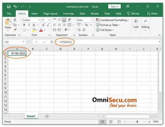Open the View tab
165x127 pixels.
[107, 14]
